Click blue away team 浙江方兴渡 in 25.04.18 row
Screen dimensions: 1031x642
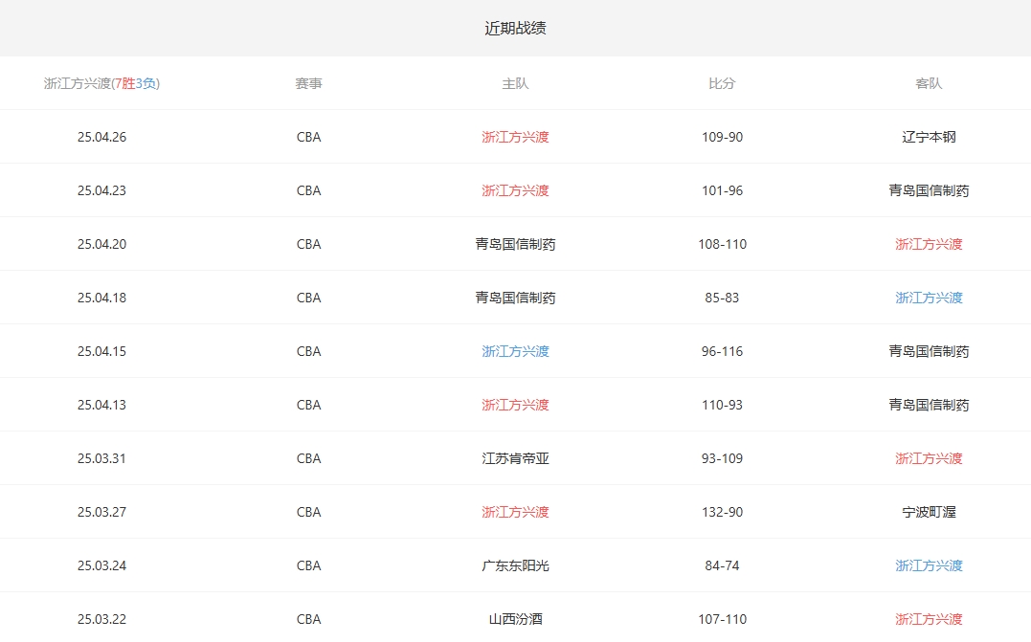[929, 298]
